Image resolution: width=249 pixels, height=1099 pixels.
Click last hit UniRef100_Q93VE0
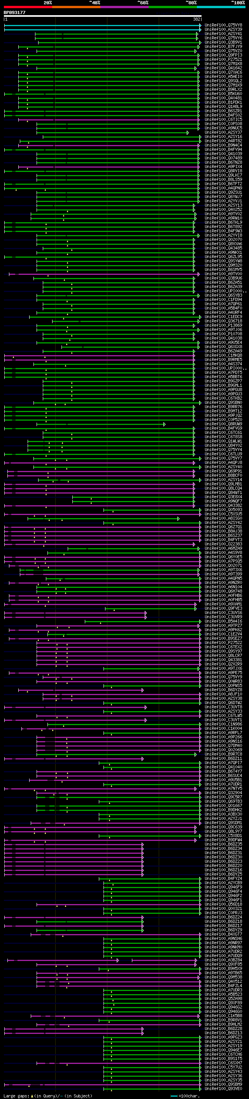click(223, 1089)
